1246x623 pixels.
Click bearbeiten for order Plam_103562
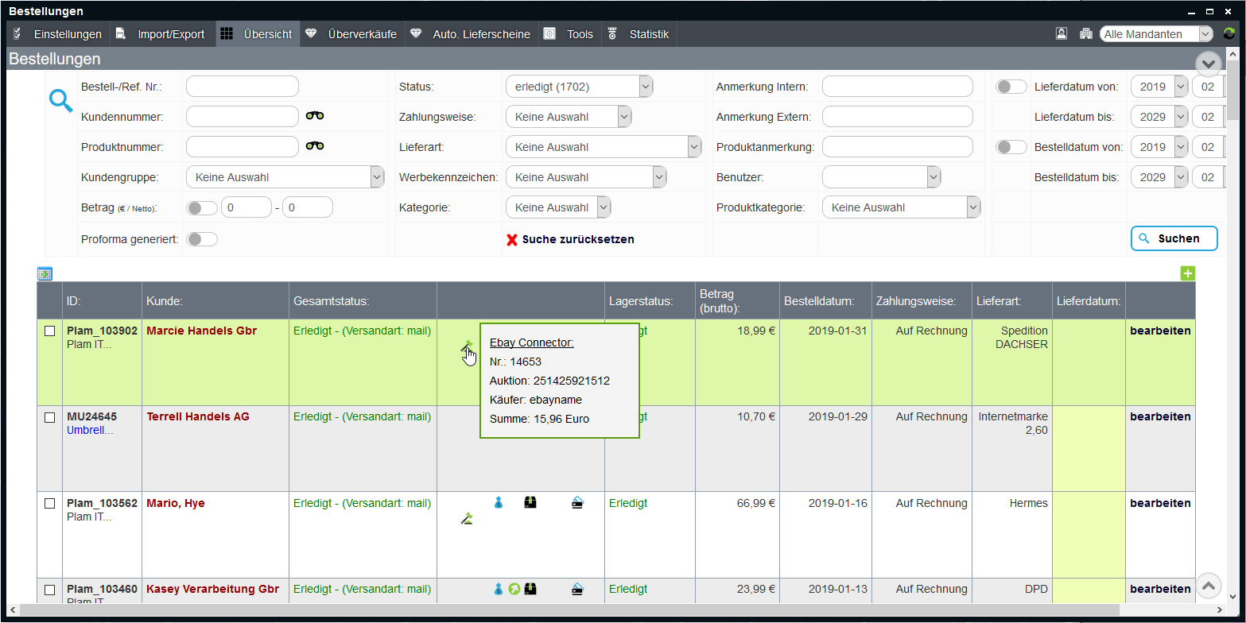pos(1160,503)
